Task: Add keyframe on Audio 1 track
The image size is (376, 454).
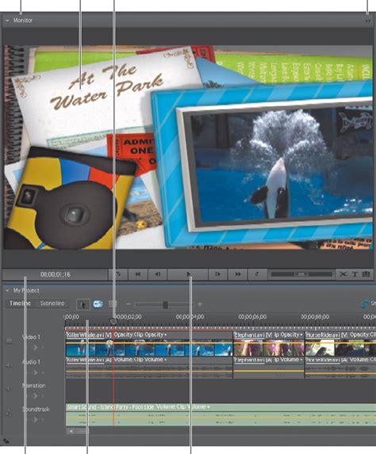Action: [x=34, y=372]
